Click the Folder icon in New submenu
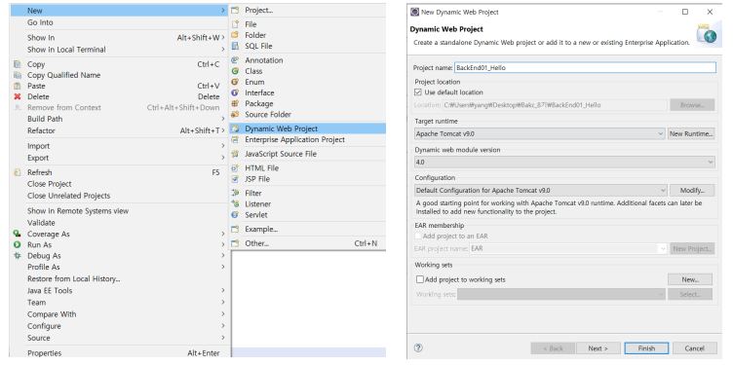Viewport: 733px width, 365px height. [x=236, y=35]
